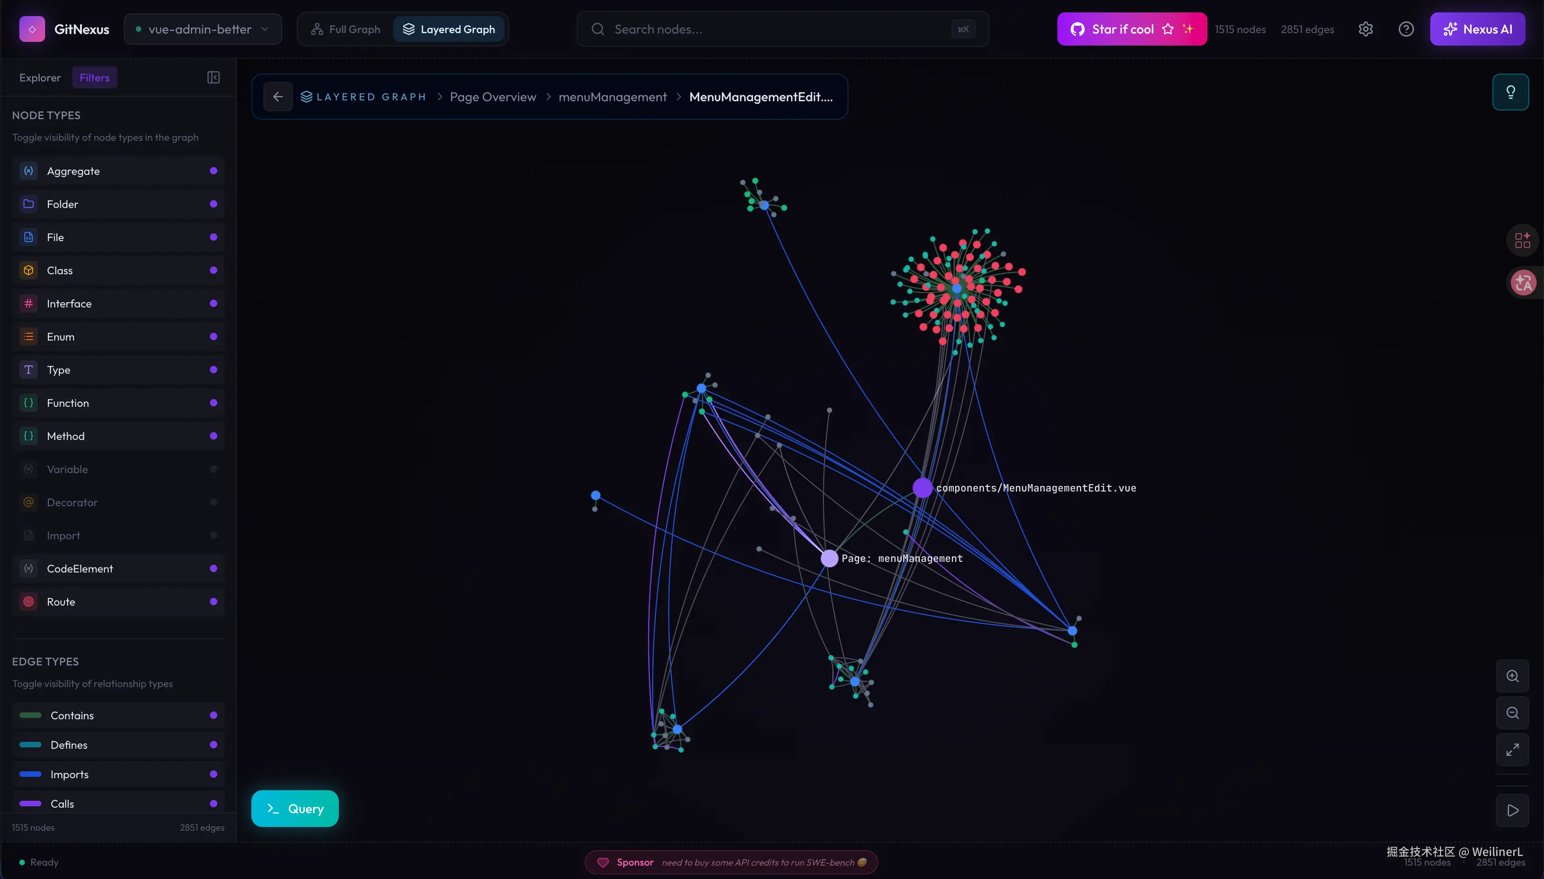The width and height of the screenshot is (1544, 879).
Task: Toggle Route node visibility
Action: (x=213, y=602)
